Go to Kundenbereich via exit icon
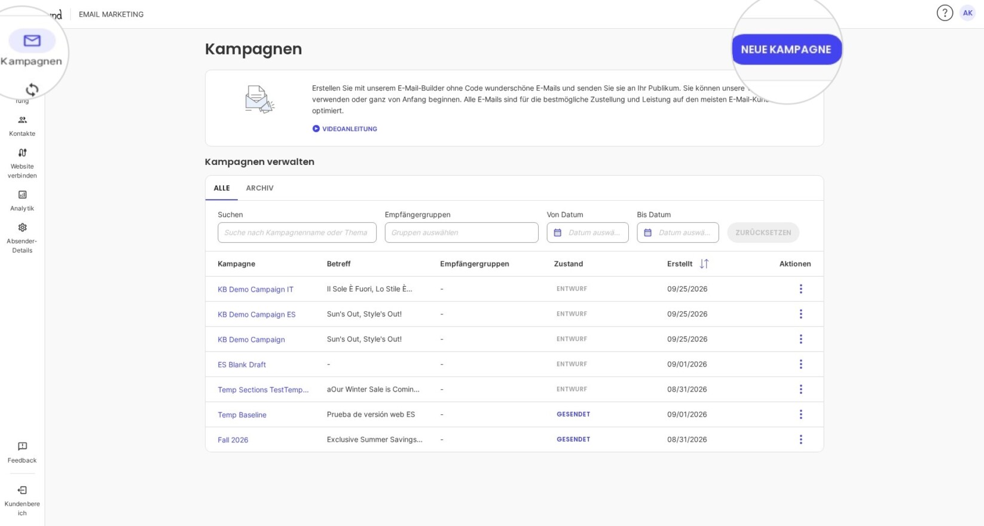The image size is (984, 526). pos(22,490)
